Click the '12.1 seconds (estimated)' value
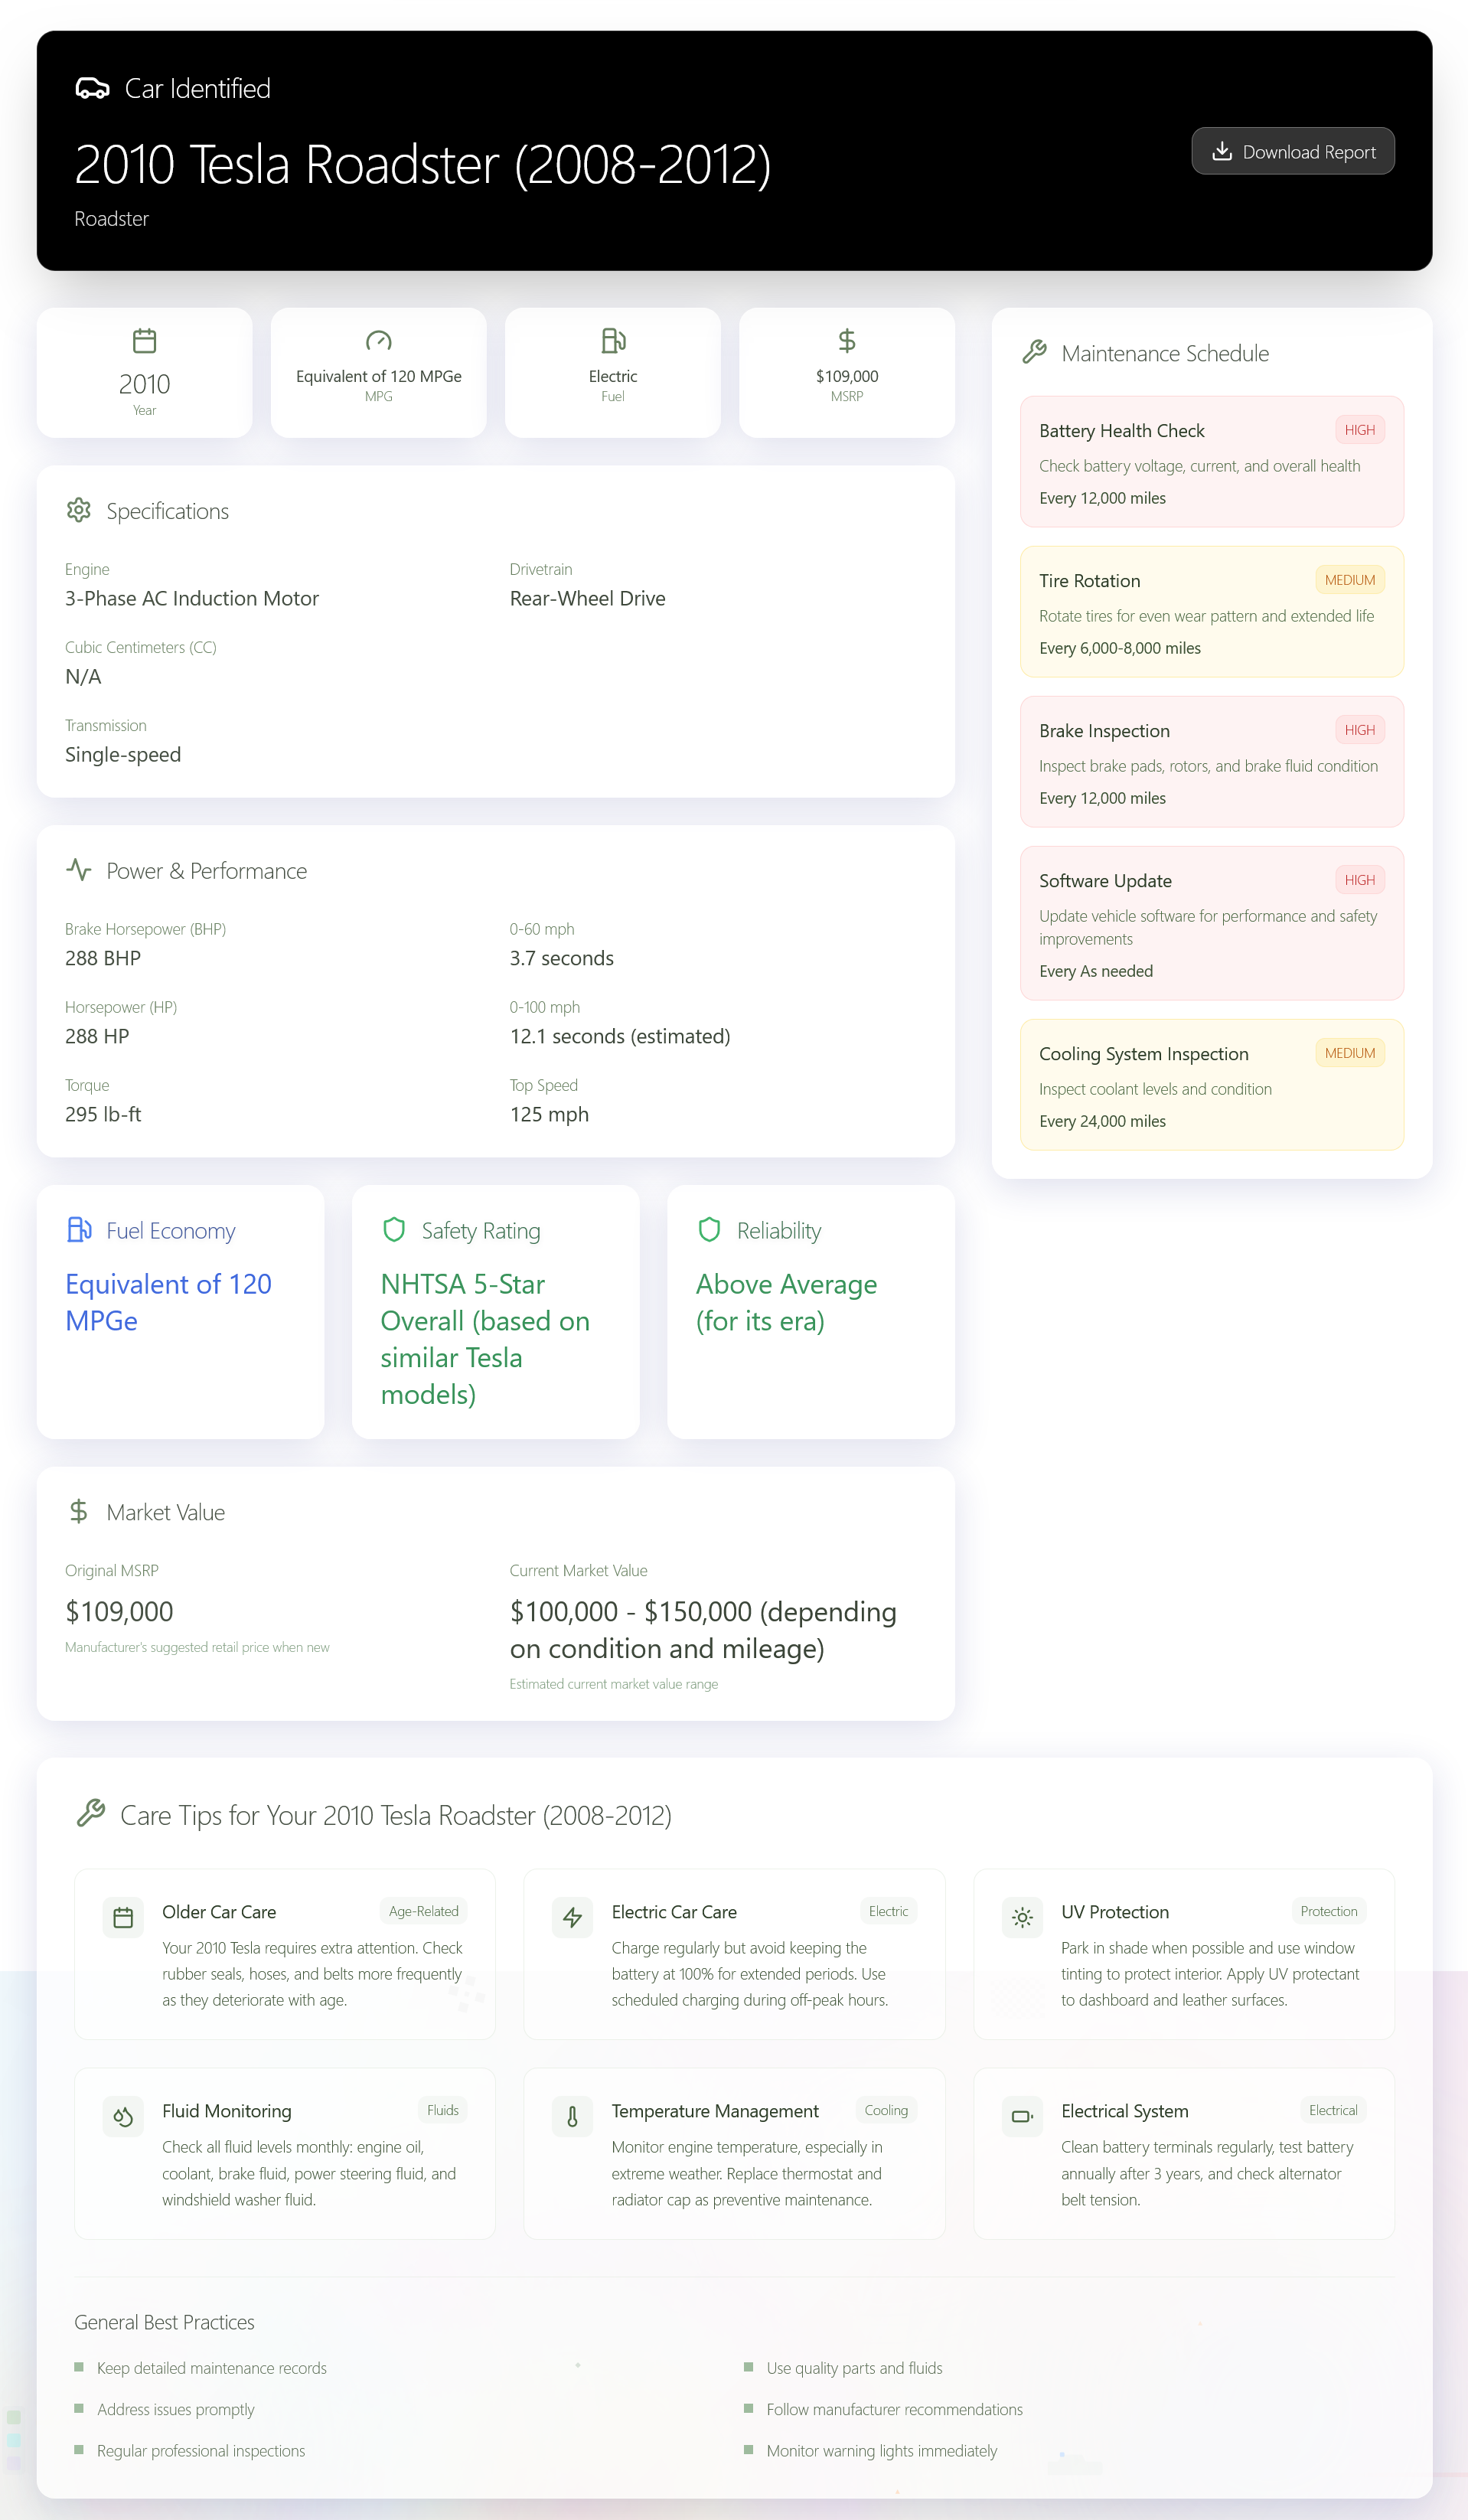 point(620,1036)
